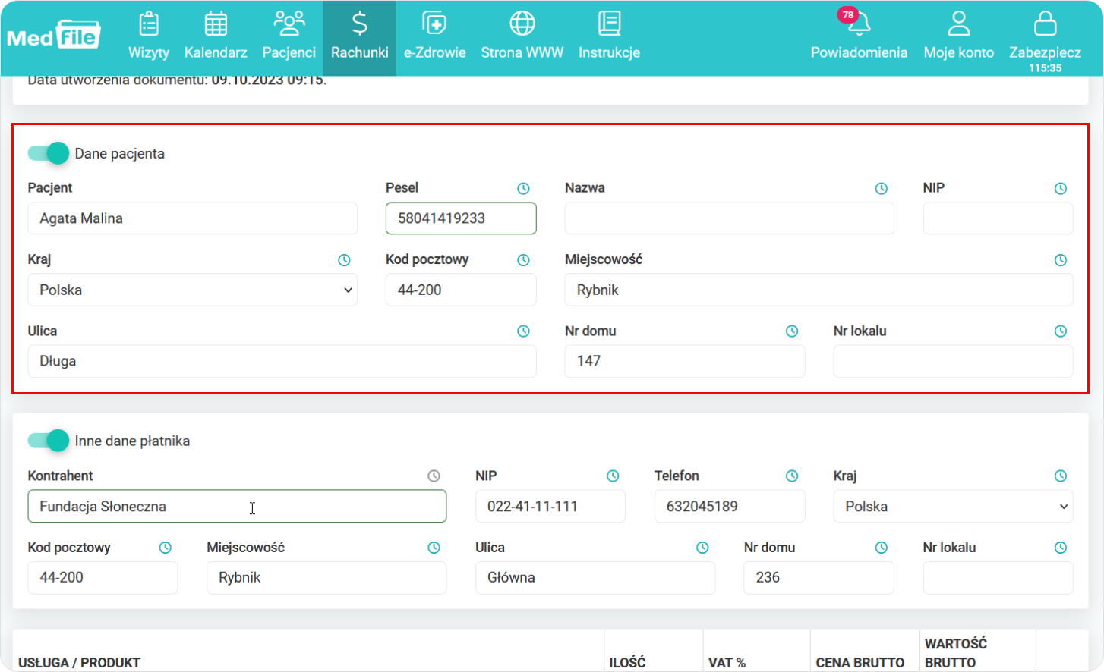Open the Powiadomienia notifications bell
The height and width of the screenshot is (672, 1104).
click(859, 36)
